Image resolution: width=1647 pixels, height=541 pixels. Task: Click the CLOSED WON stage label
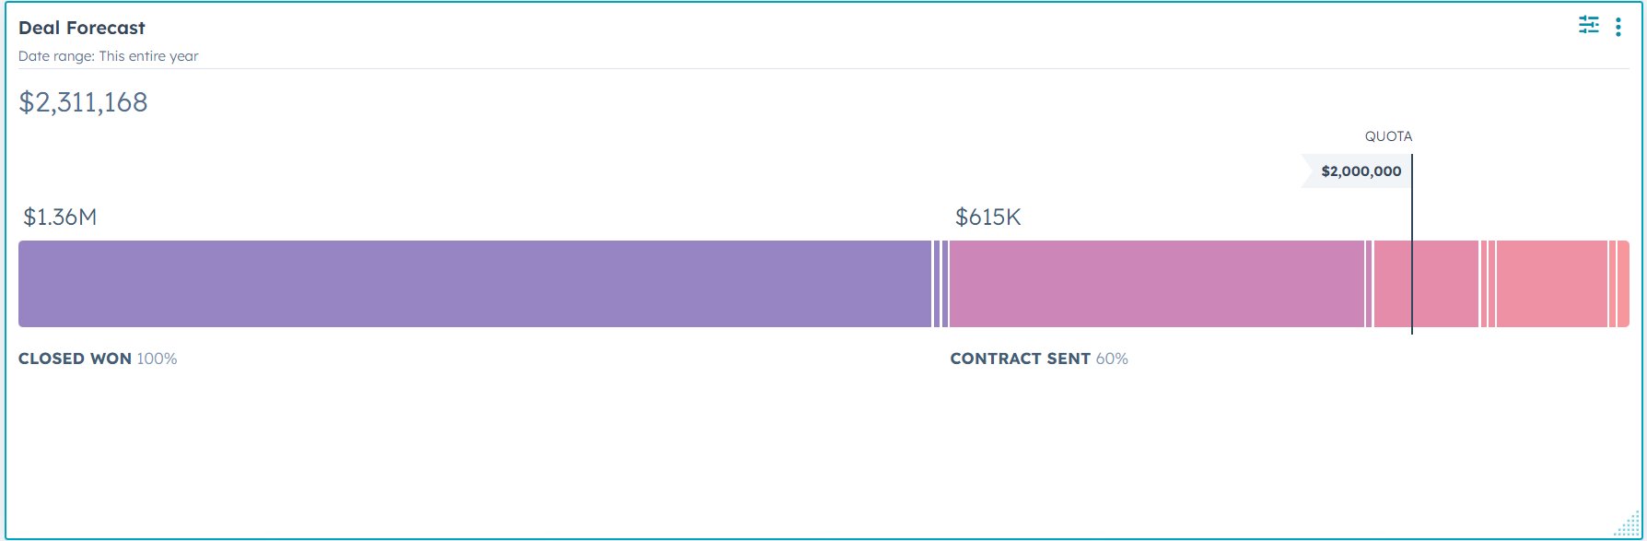pos(75,359)
